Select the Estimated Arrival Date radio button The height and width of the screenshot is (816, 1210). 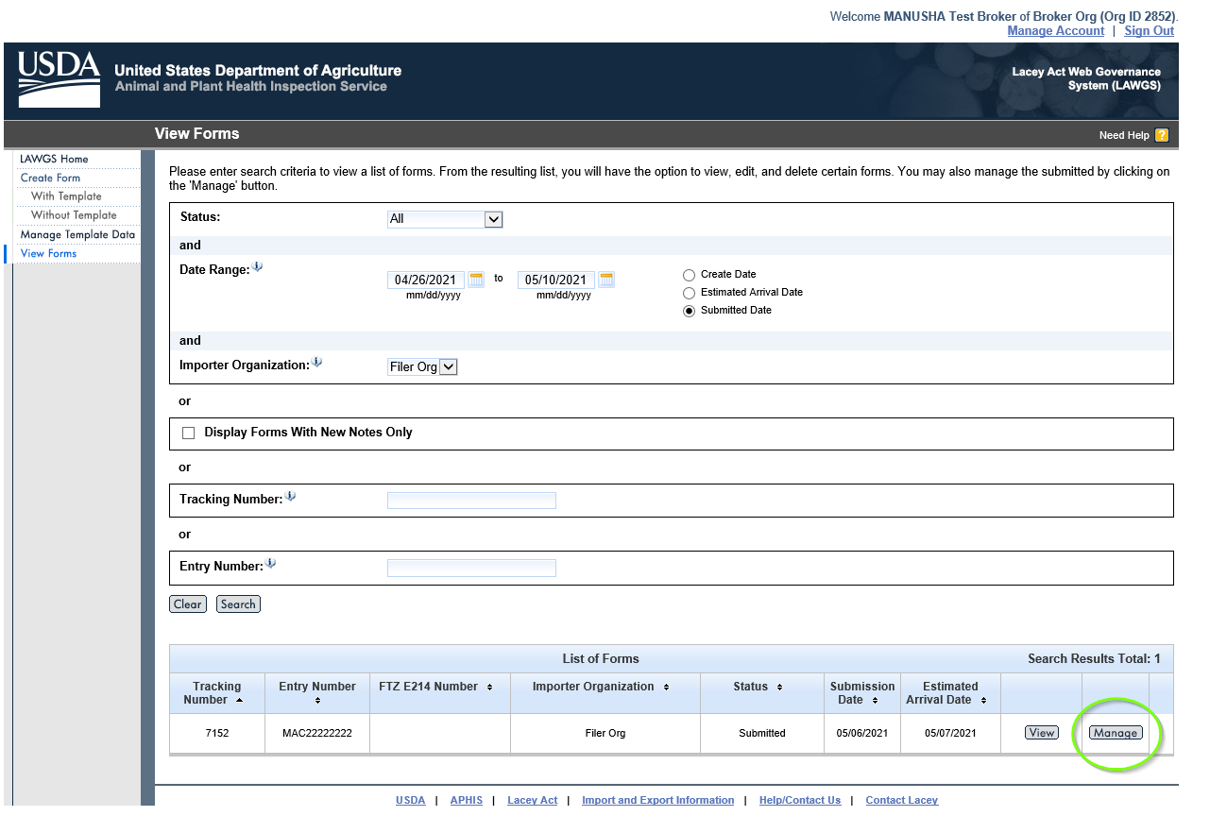(689, 293)
